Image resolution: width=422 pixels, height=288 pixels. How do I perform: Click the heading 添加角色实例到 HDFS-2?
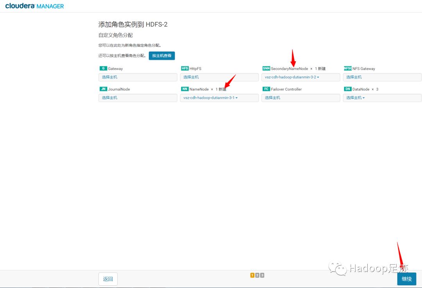(133, 25)
